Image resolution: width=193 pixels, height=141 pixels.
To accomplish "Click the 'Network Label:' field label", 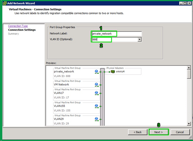I will pos(58,33).
